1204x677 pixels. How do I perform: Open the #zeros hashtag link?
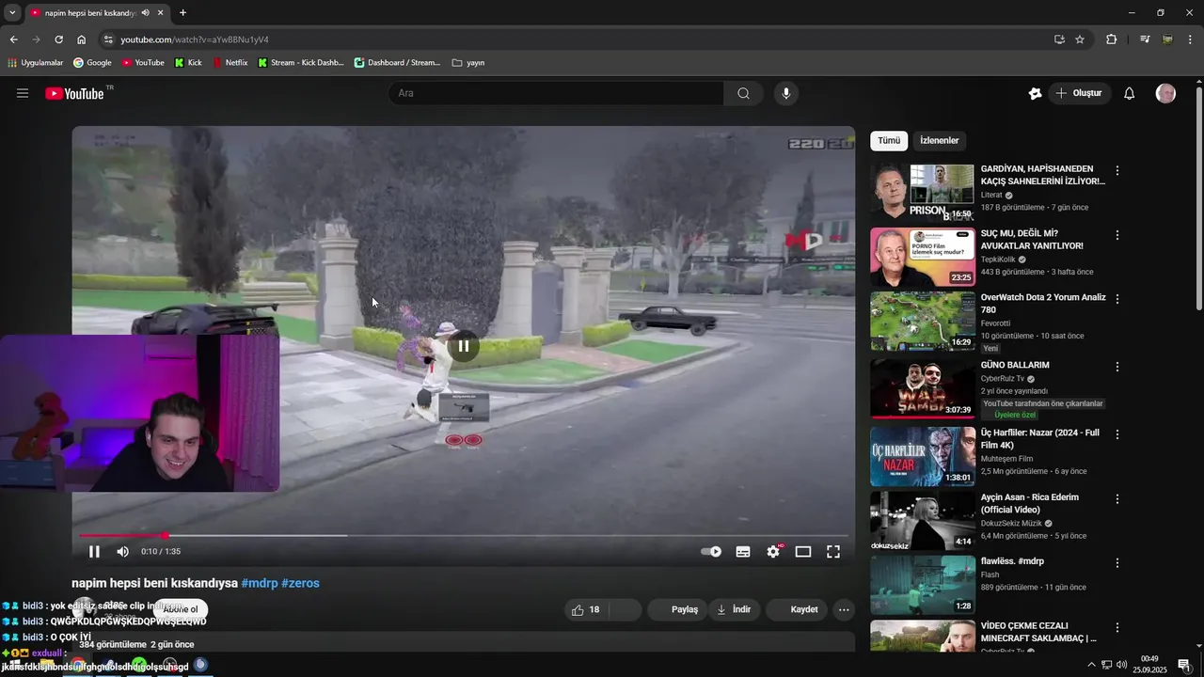[x=300, y=583]
